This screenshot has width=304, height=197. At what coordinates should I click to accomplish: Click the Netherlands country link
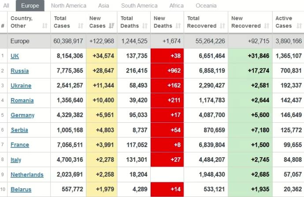(27, 174)
